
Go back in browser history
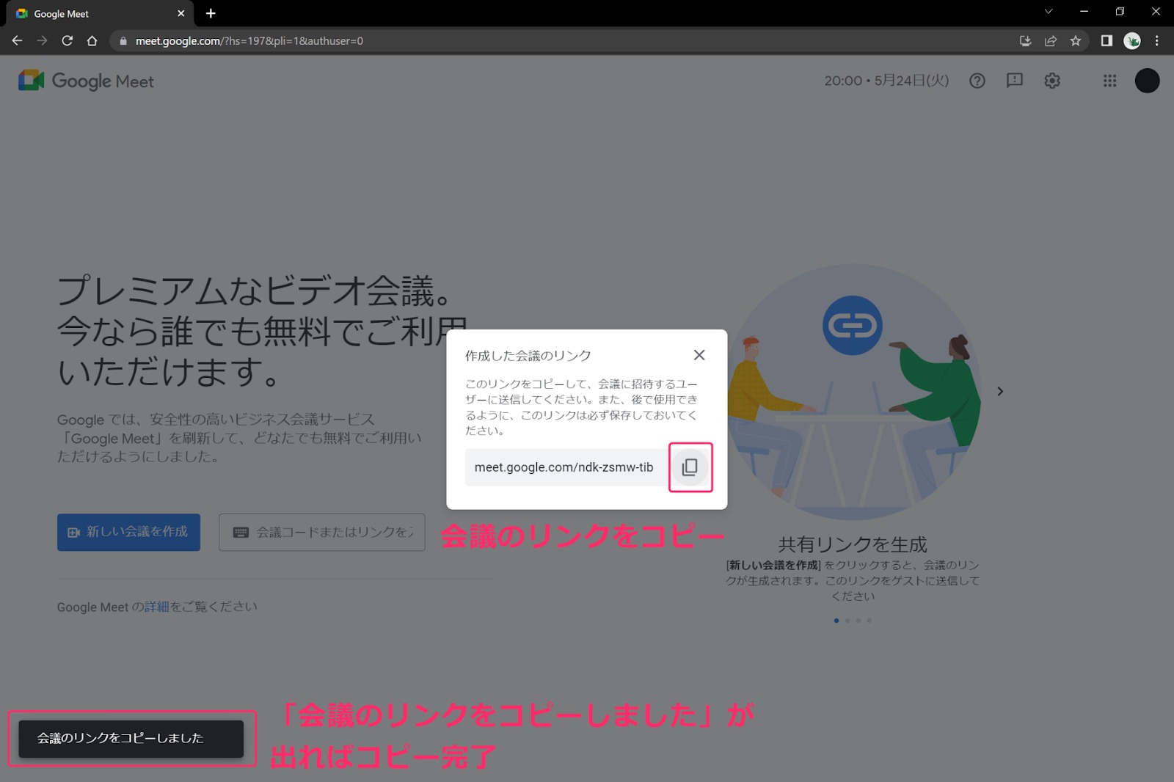[17, 41]
